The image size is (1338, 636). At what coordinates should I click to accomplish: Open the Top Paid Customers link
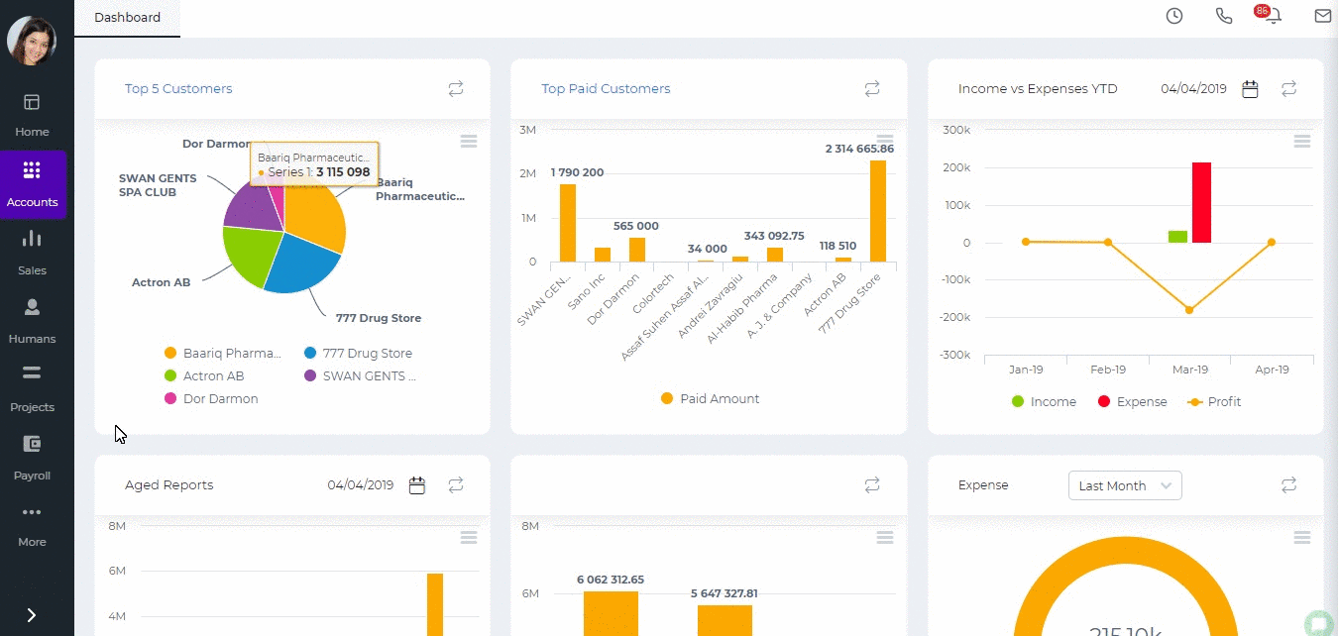[x=606, y=89]
